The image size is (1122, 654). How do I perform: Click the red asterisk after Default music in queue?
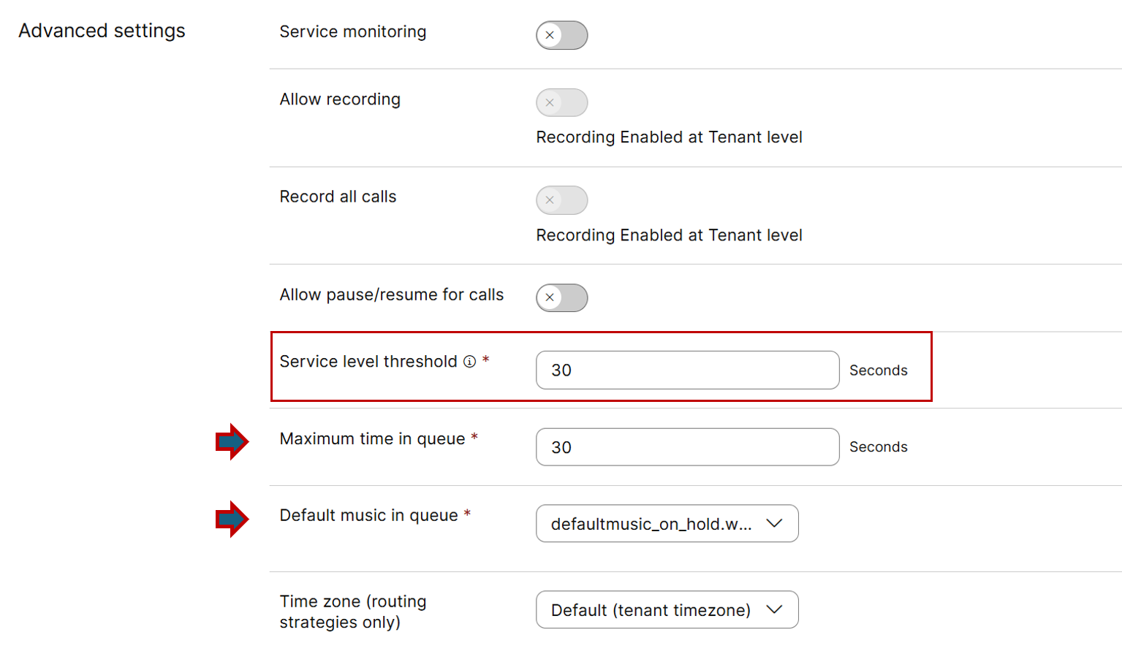pos(467,514)
